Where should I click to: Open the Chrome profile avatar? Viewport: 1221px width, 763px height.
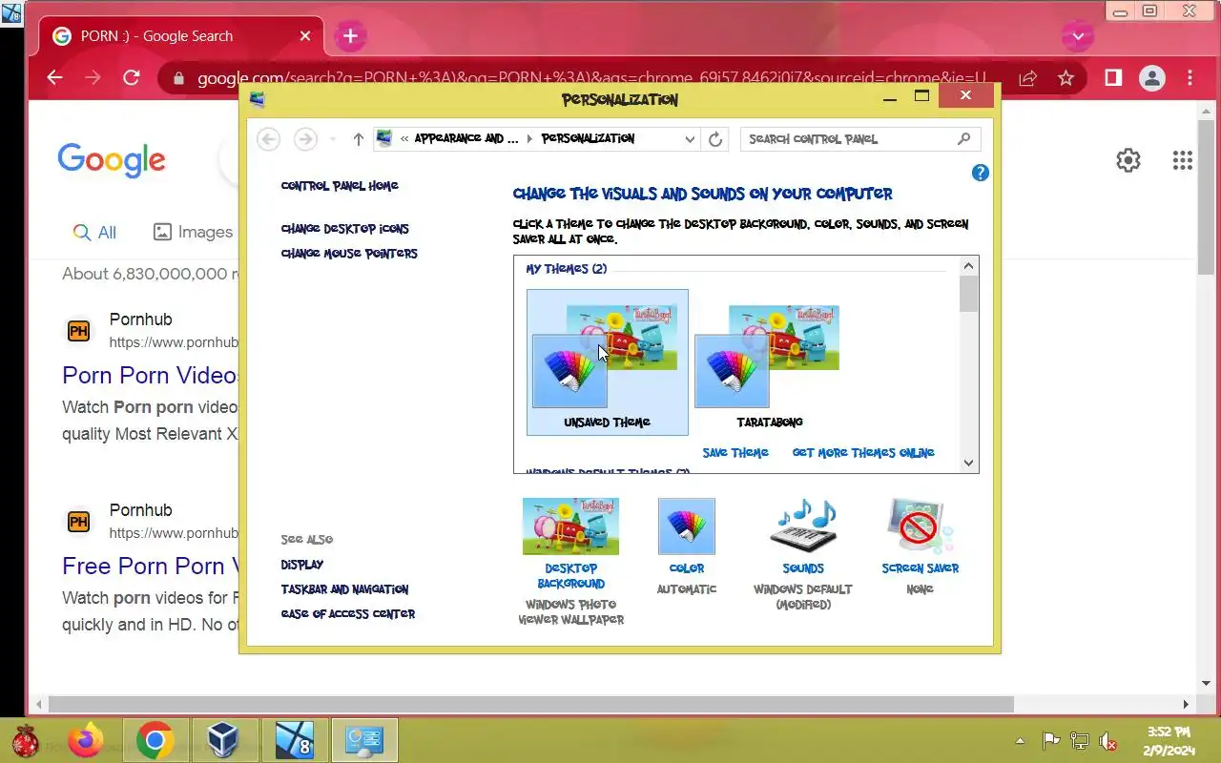click(x=1152, y=78)
